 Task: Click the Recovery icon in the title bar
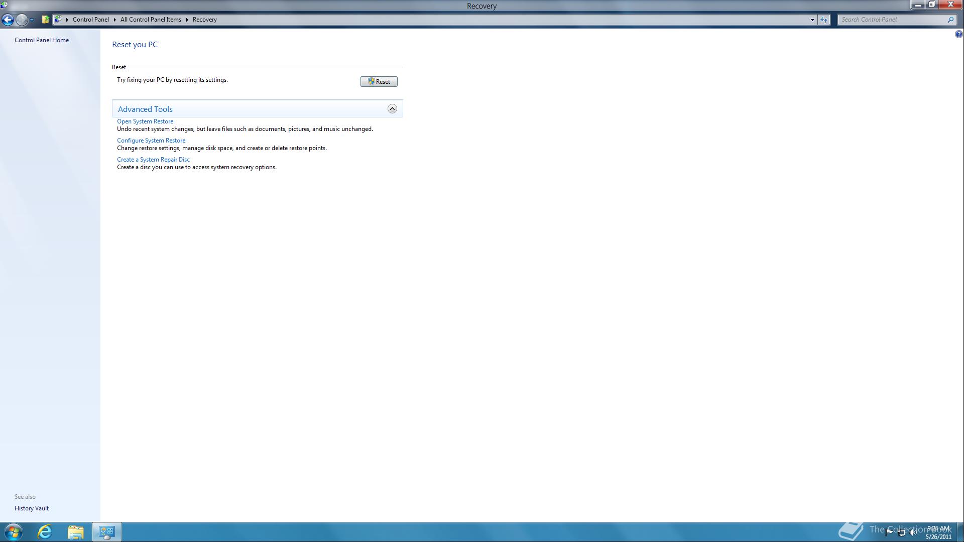point(4,5)
